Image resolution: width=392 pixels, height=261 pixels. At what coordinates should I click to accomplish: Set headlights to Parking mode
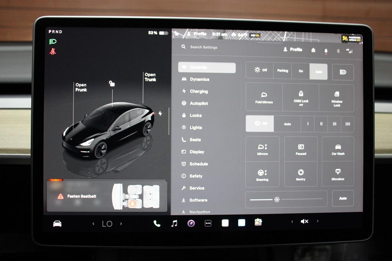tap(283, 71)
